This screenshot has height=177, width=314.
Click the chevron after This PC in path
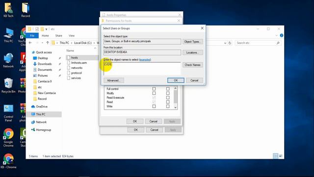pyautogui.click(x=72, y=43)
